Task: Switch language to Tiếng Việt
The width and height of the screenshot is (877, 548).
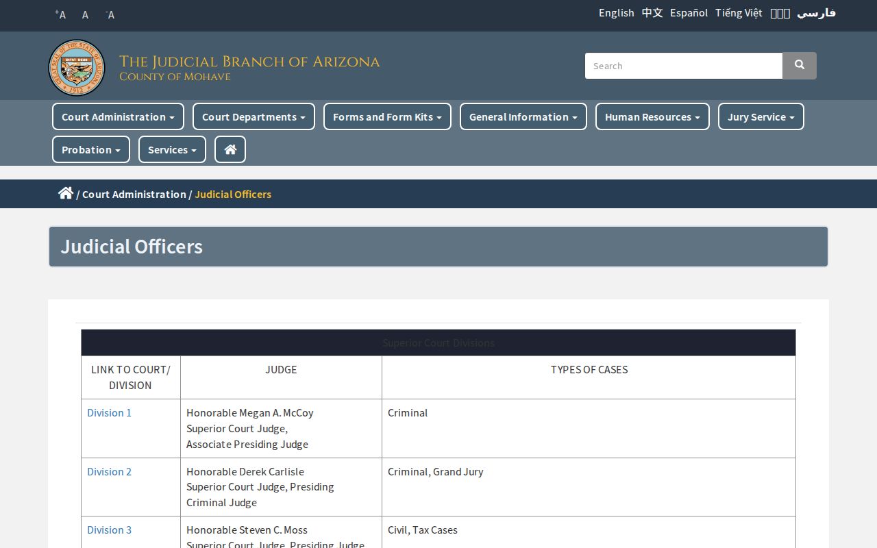Action: click(739, 13)
